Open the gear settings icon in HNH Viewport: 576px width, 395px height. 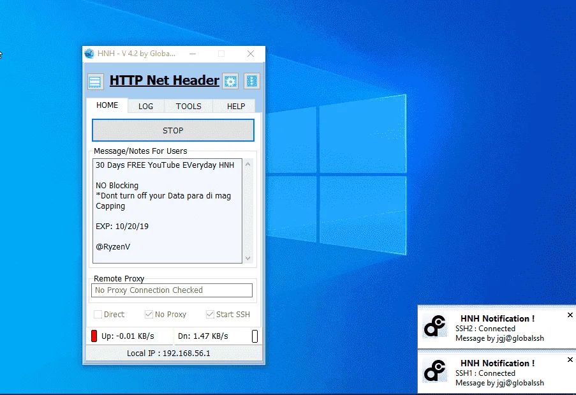[x=230, y=81]
